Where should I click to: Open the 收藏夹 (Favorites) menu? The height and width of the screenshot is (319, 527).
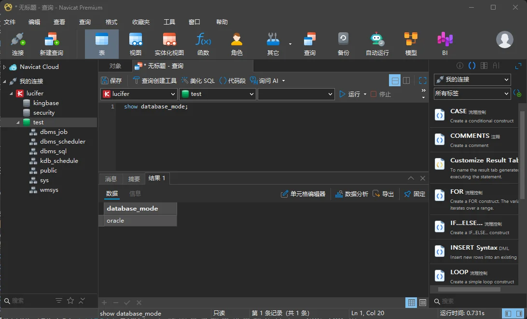[x=141, y=22]
